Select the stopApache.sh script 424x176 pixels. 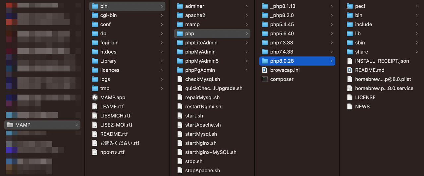pyautogui.click(x=202, y=171)
